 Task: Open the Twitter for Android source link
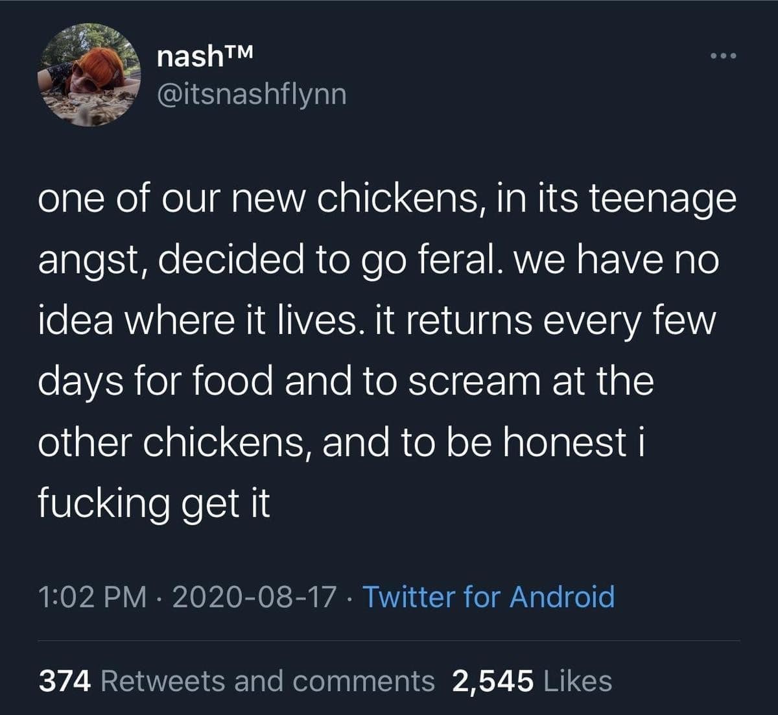[x=488, y=597]
